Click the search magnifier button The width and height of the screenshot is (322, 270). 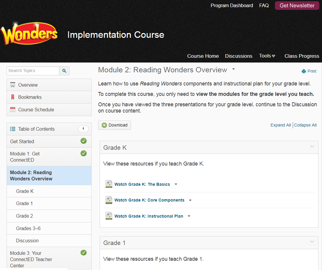64,71
